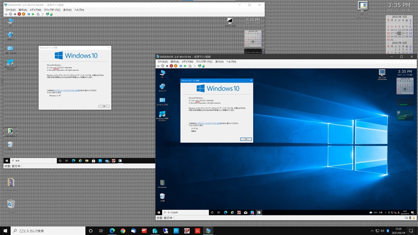Click OK in Win10-64 winver dialog
This screenshot has height=235, width=418.
[246, 139]
